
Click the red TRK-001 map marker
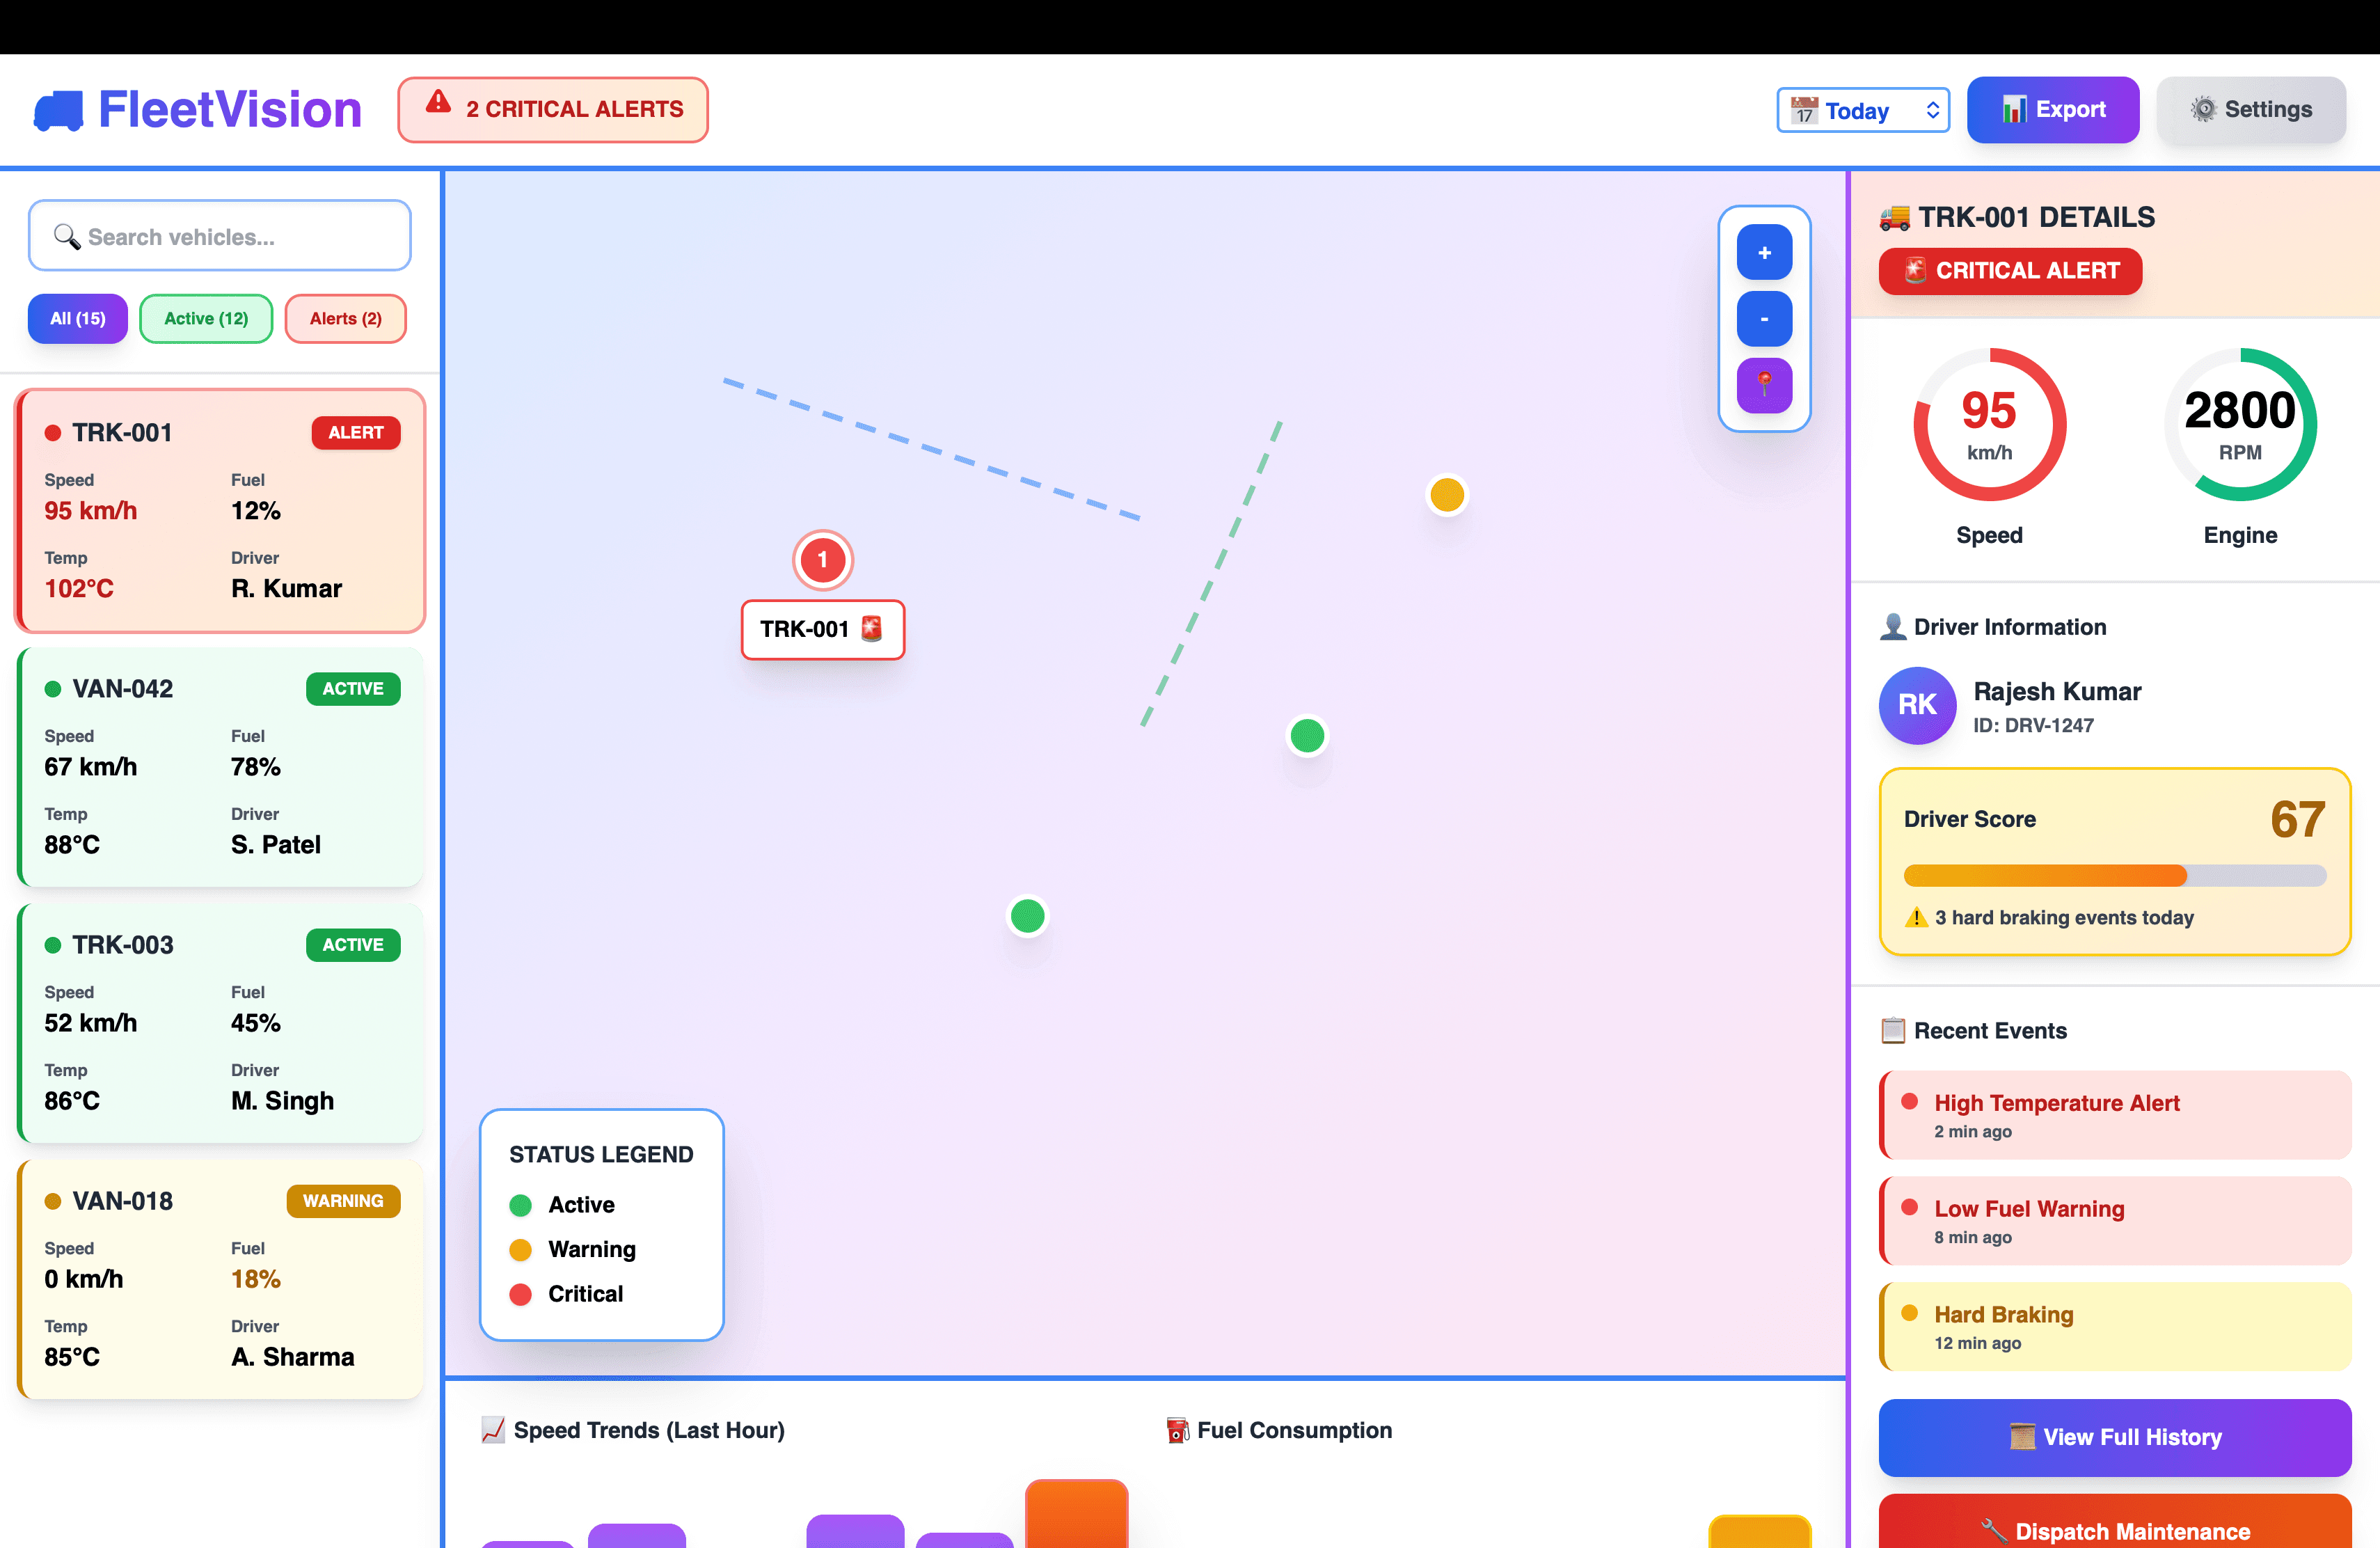coord(822,560)
